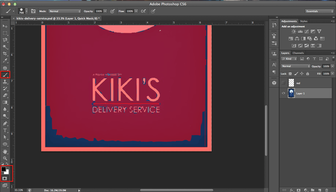Open the brush Mode dropdown
Viewport: 336px width, 192px height.
(65, 11)
